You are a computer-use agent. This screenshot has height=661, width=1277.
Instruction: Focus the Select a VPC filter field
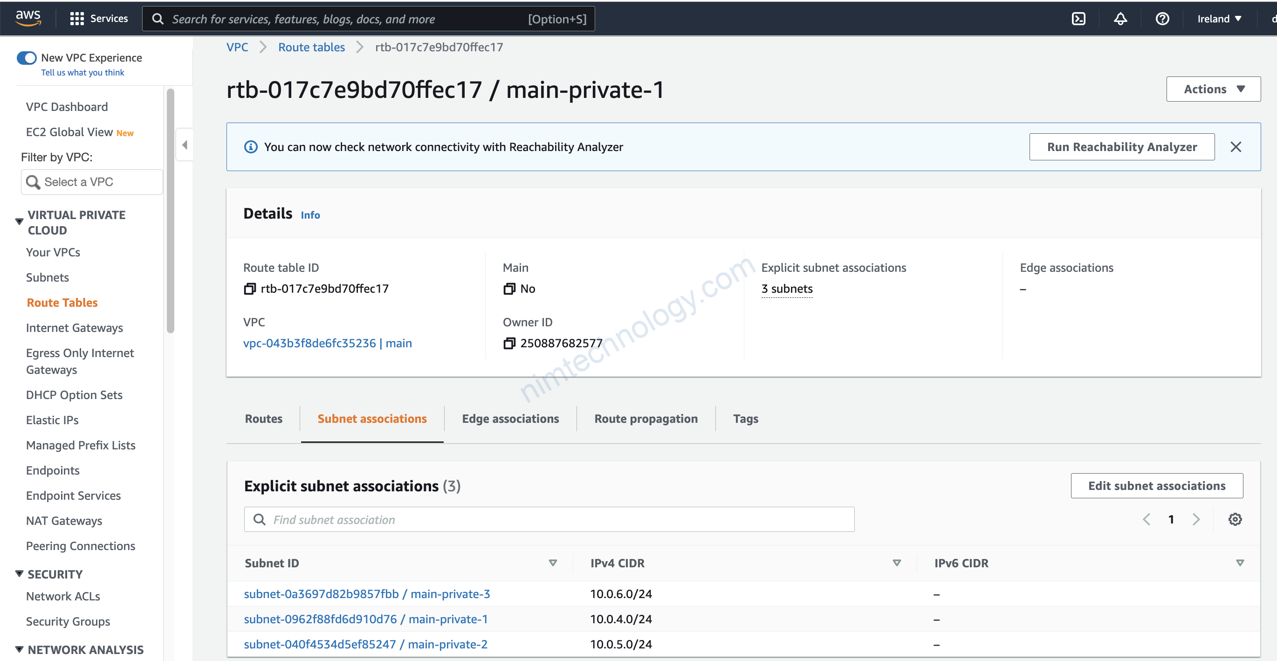(92, 182)
